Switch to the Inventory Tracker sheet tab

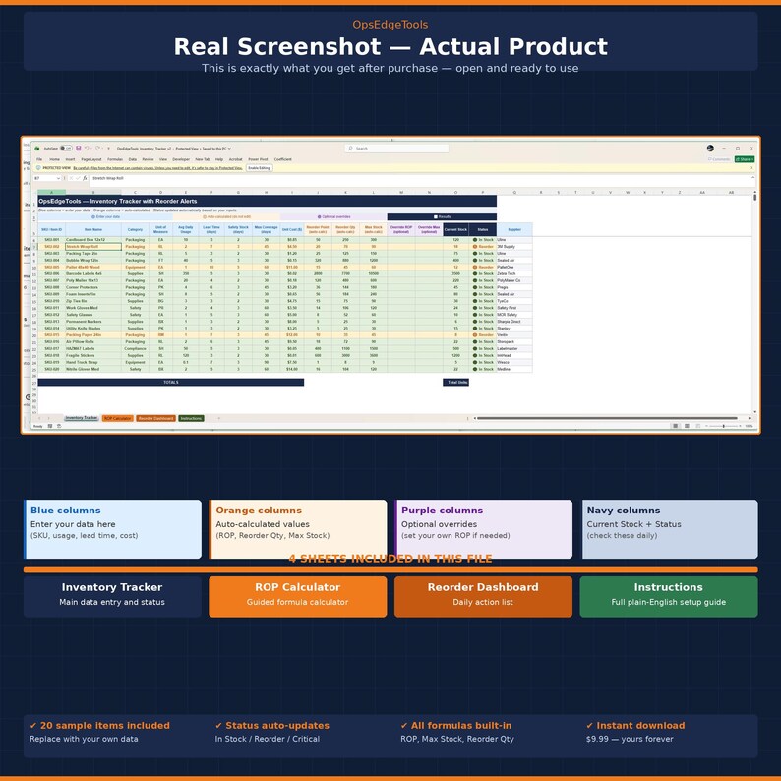[82, 418]
